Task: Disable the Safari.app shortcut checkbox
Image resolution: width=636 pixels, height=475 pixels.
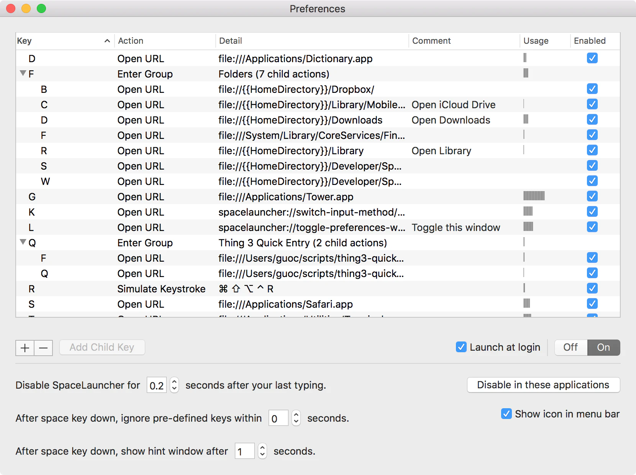Action: click(592, 303)
